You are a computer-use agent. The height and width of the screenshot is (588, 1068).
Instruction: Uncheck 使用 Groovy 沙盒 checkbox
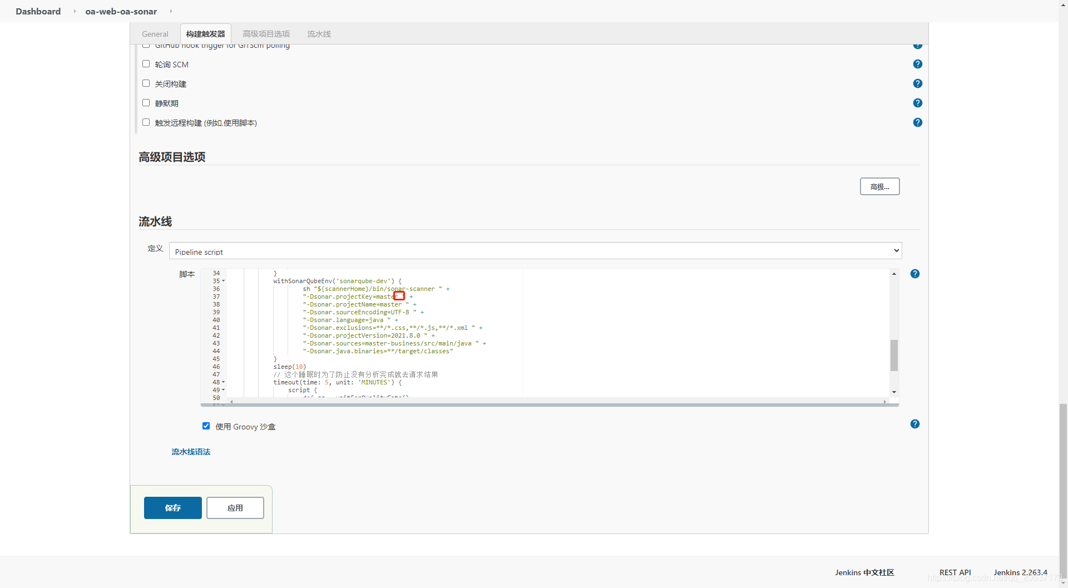click(x=206, y=426)
